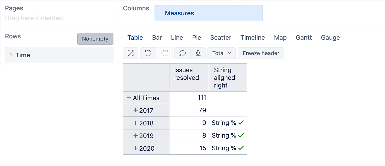Enable Freeze header for the table
This screenshot has height=166, width=385.
[x=261, y=53]
